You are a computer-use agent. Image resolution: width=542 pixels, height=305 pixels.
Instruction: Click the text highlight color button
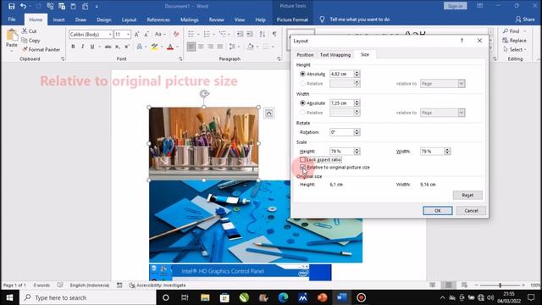pyautogui.click(x=154, y=47)
